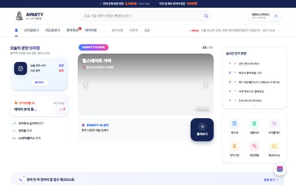Click the APARTY building logo
Image resolution: width=296 pixels, height=185 pixels.
click(x=19, y=16)
